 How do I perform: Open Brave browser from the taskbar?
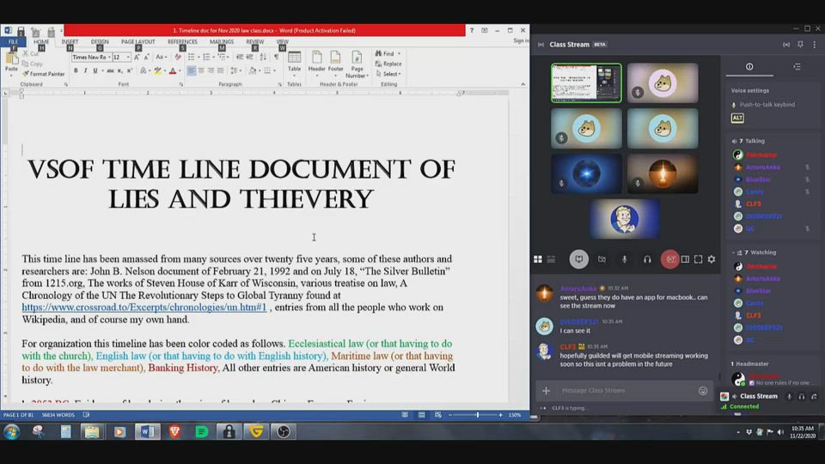[174, 431]
